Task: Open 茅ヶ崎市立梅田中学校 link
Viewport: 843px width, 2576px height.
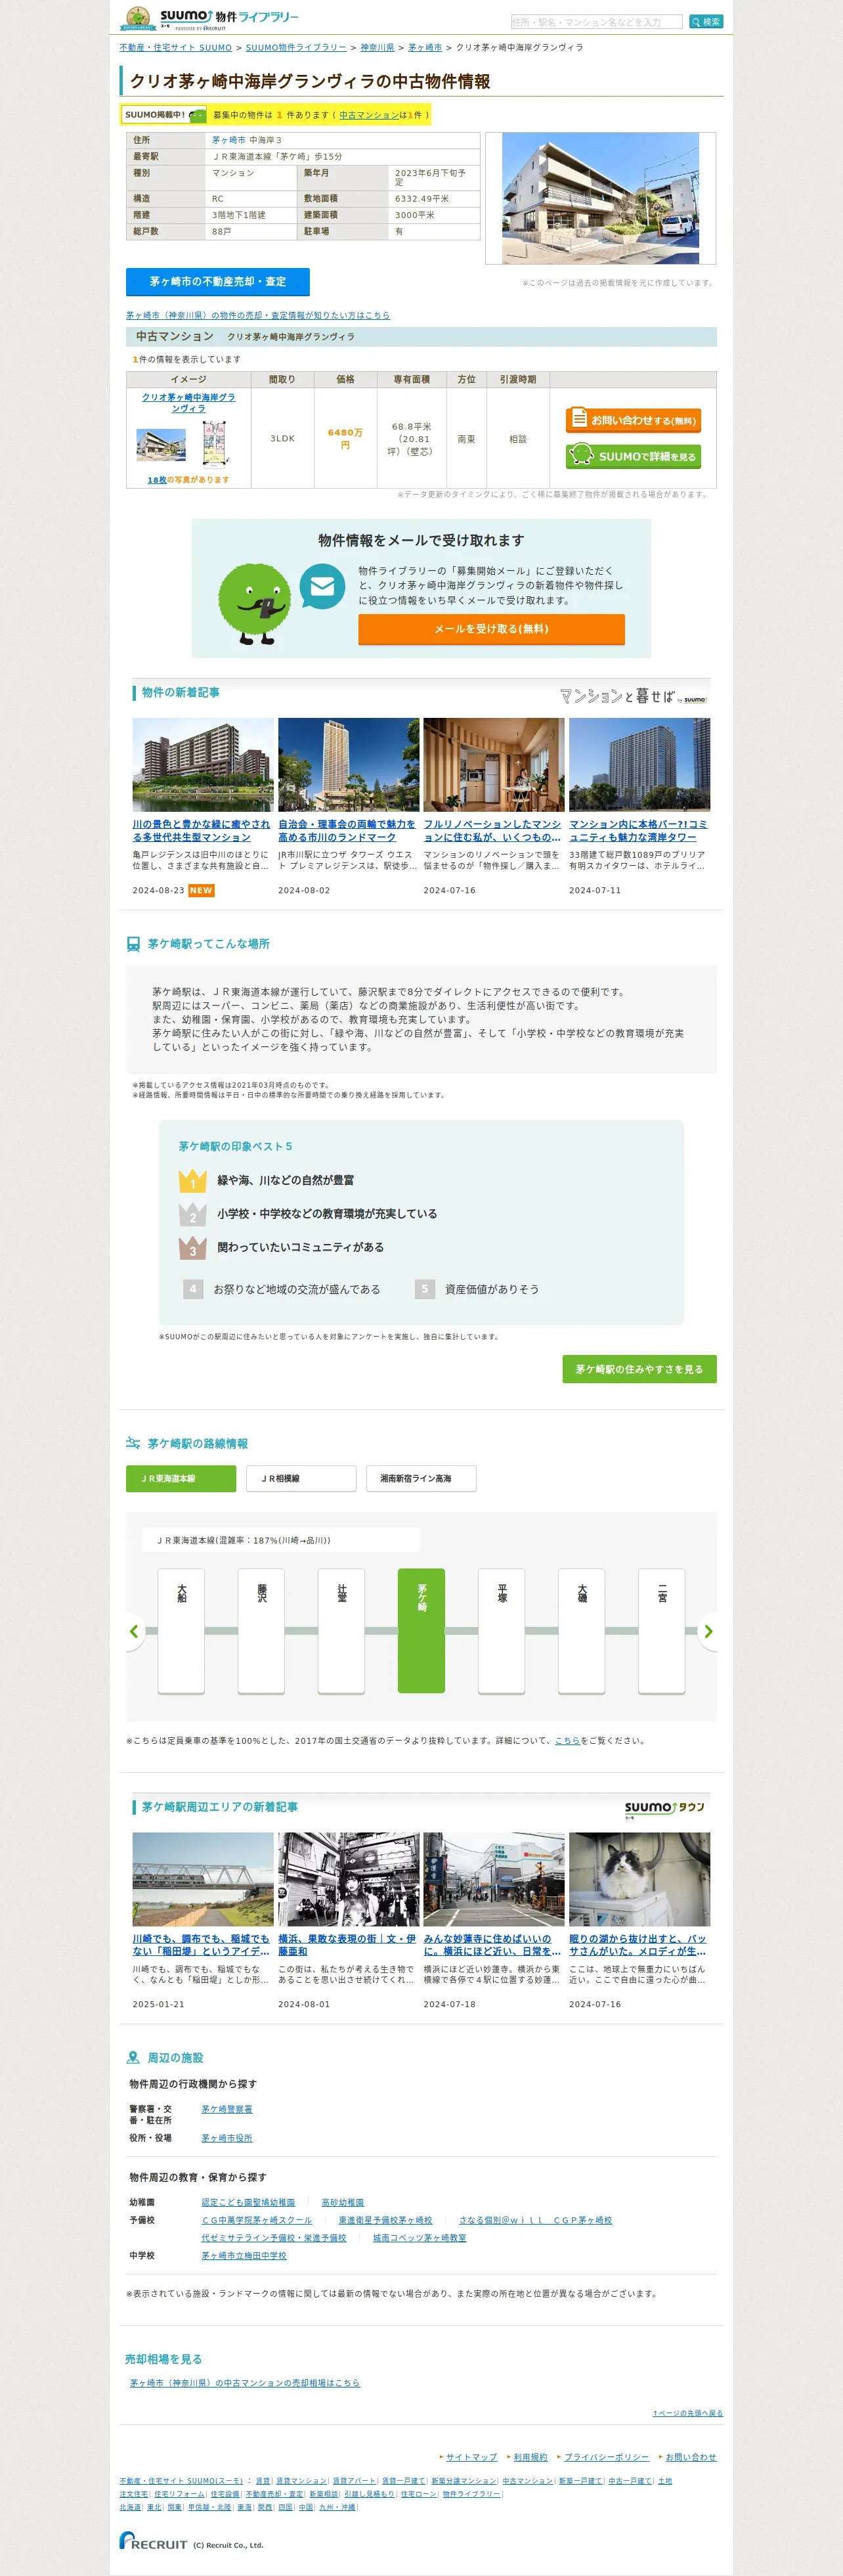Action: tap(244, 2256)
